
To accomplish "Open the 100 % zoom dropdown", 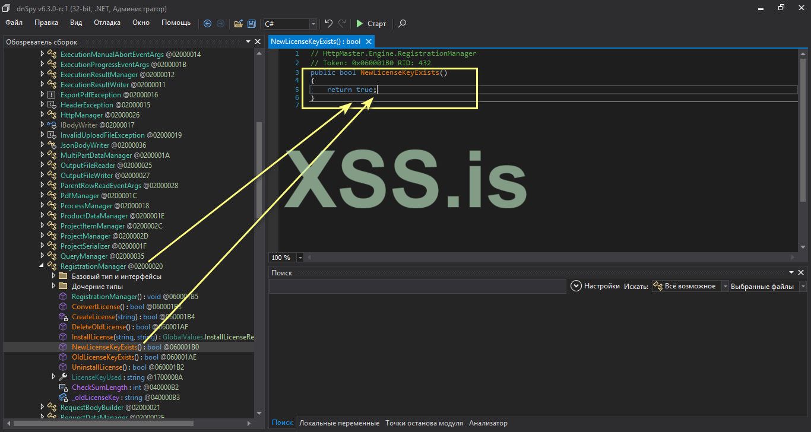I will pyautogui.click(x=300, y=258).
